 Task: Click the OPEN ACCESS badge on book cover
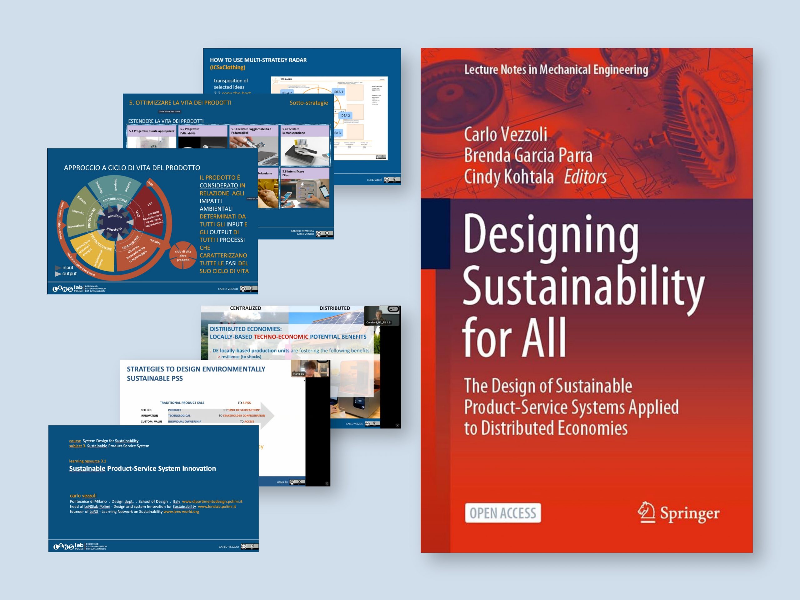tap(503, 513)
